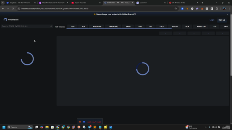
Task: Open the orange swirl browser extension
Action: click(187, 9)
